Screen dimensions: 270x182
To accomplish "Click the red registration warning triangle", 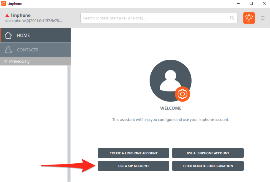I will click(7, 16).
